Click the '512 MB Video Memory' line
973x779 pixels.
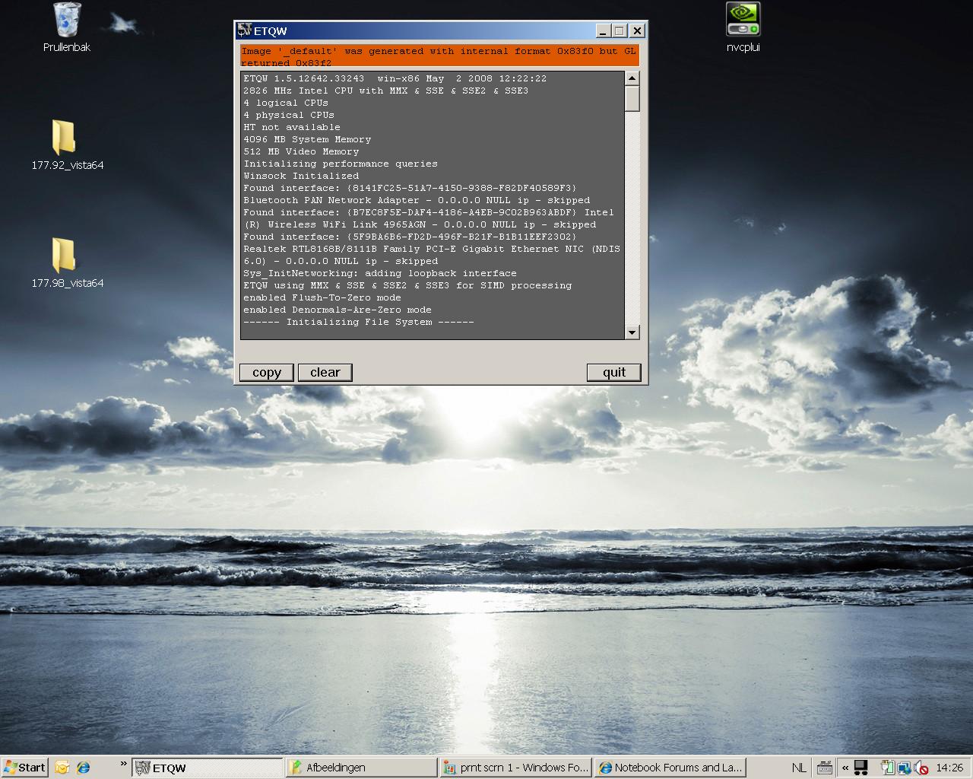pos(301,151)
